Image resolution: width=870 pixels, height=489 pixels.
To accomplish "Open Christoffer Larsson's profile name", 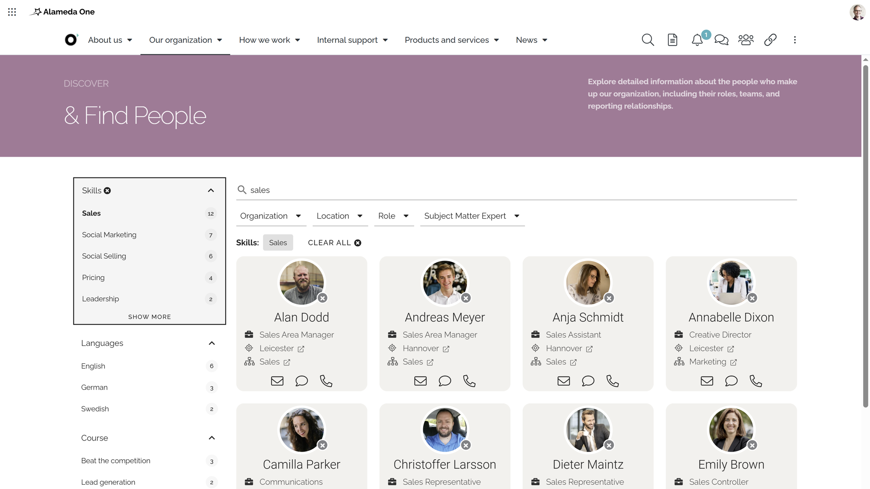I will [445, 465].
